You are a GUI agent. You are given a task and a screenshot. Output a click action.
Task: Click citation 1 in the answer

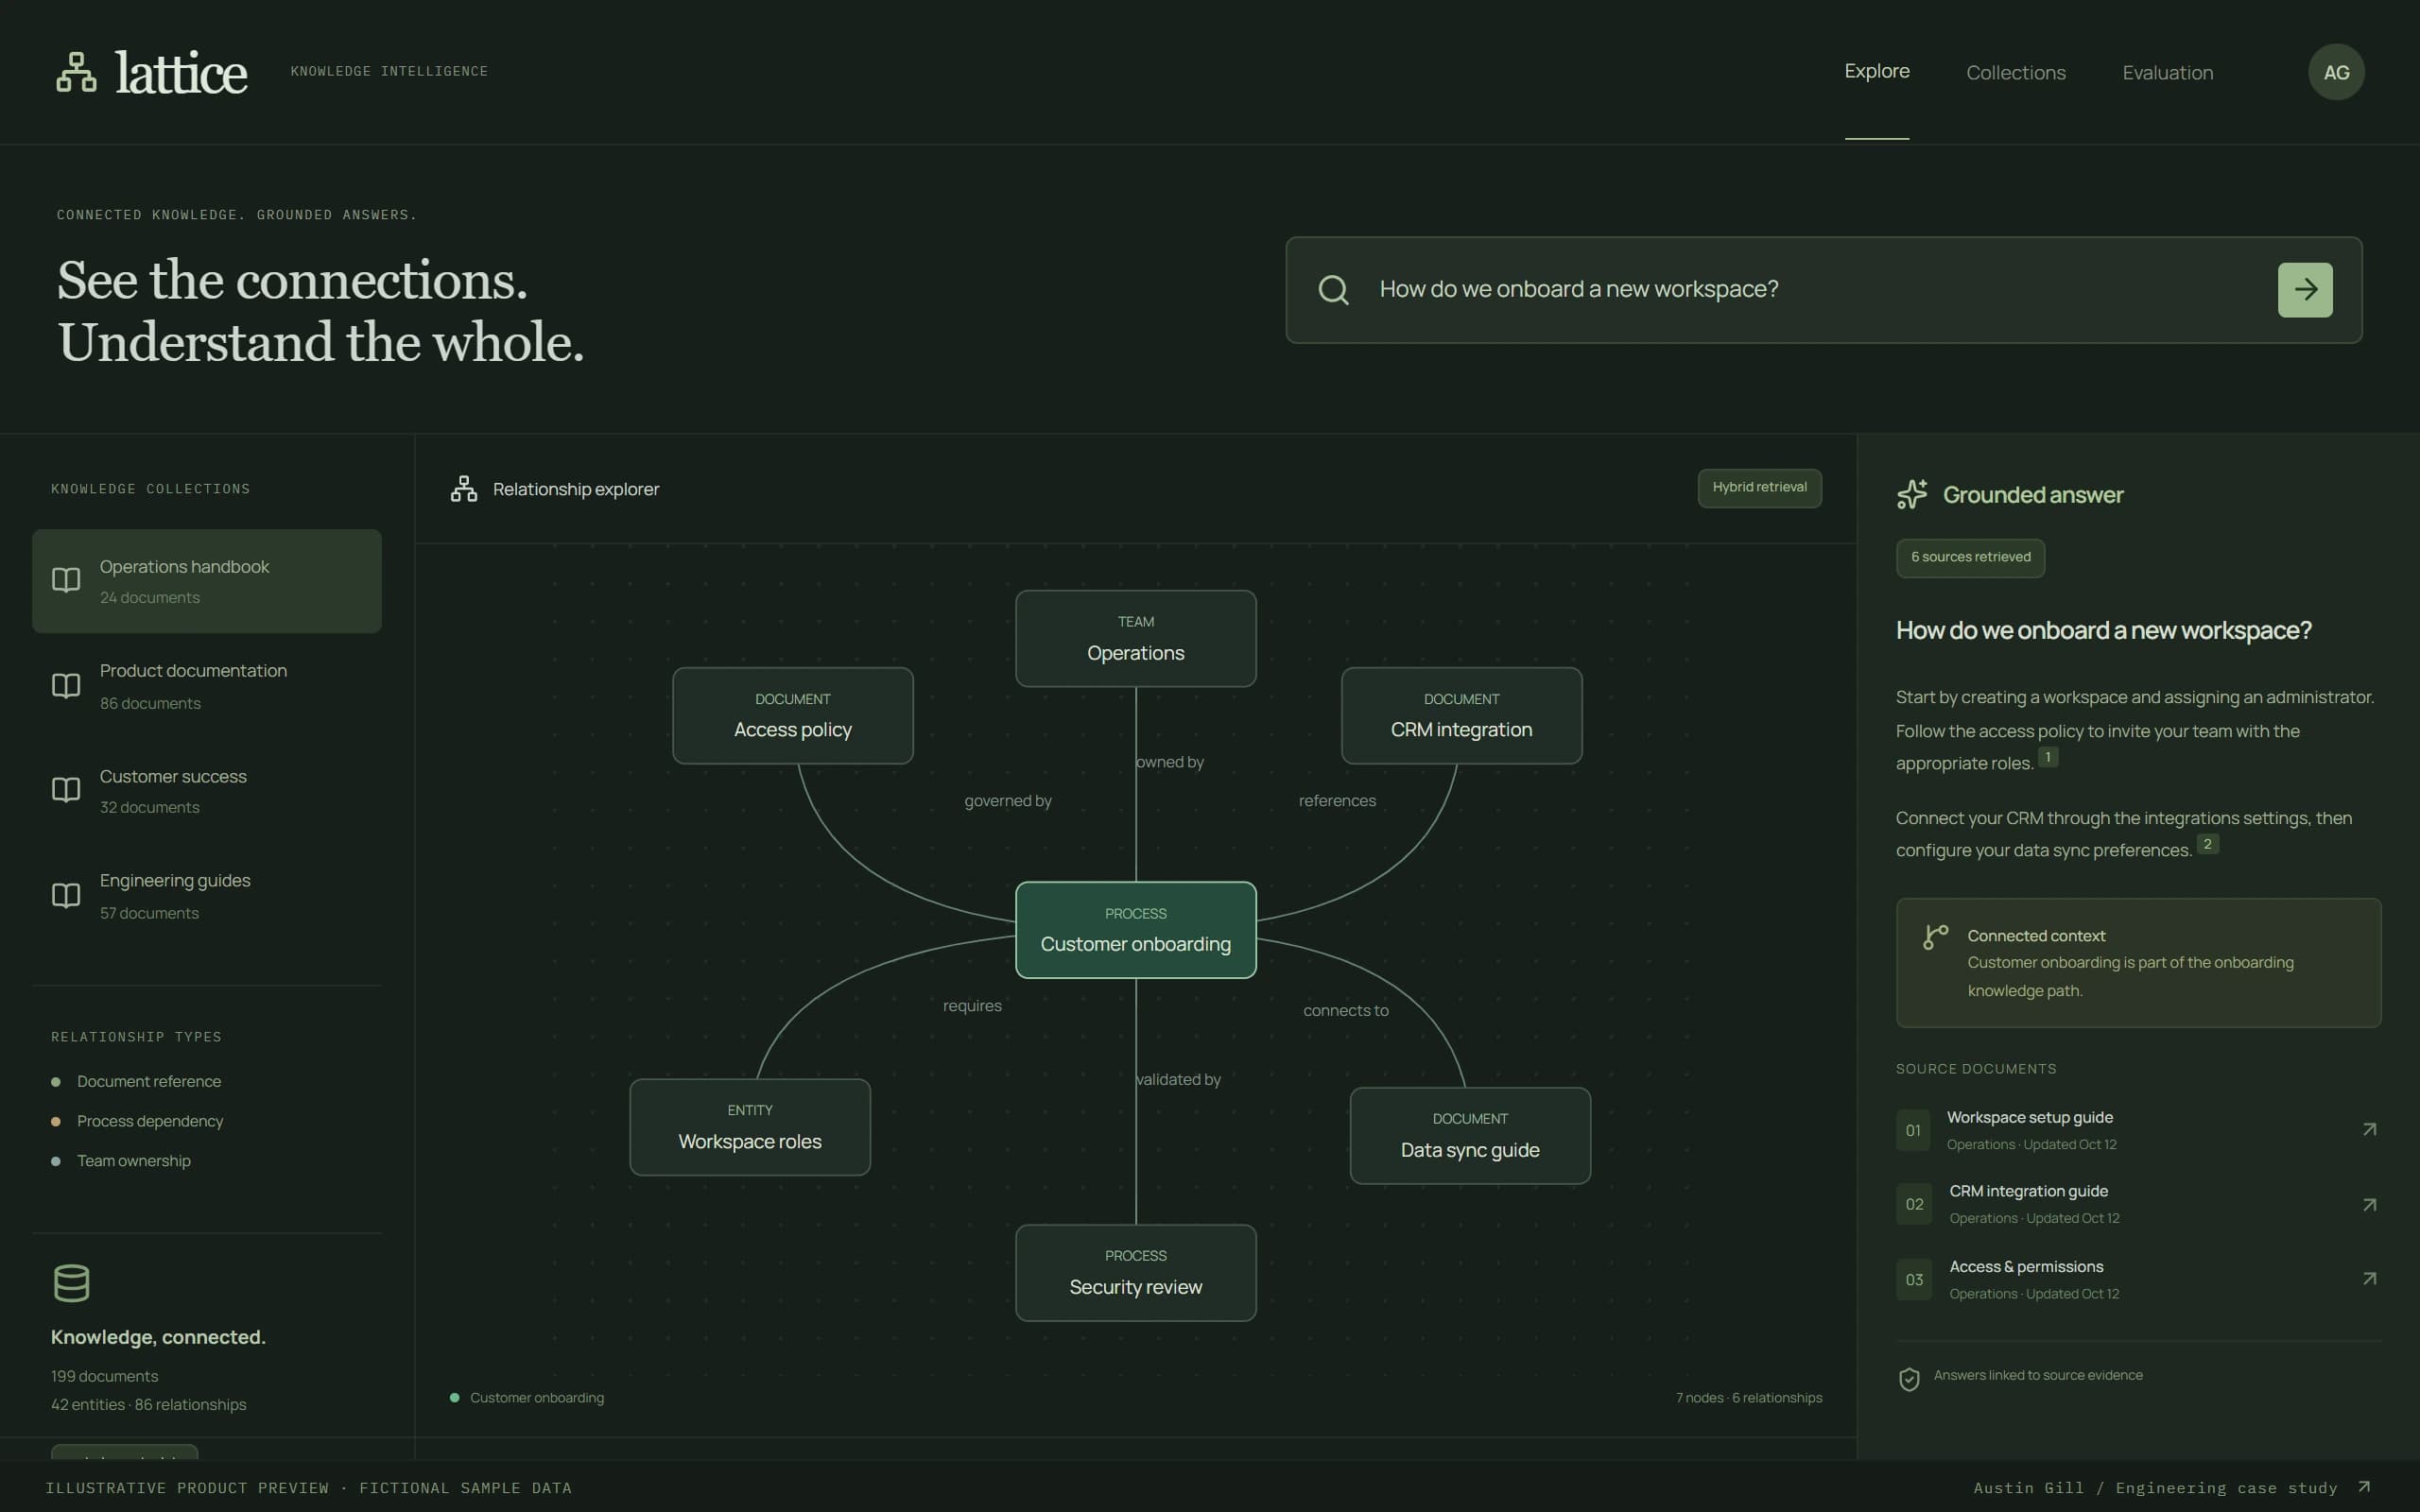pyautogui.click(x=2047, y=757)
